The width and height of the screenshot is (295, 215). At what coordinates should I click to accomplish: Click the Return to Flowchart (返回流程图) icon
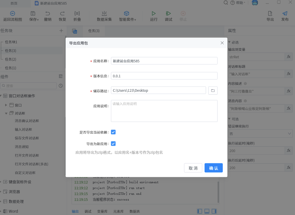pos(12,14)
